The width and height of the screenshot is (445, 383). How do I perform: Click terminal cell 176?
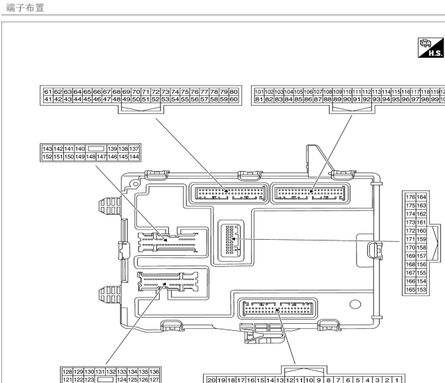pyautogui.click(x=410, y=197)
